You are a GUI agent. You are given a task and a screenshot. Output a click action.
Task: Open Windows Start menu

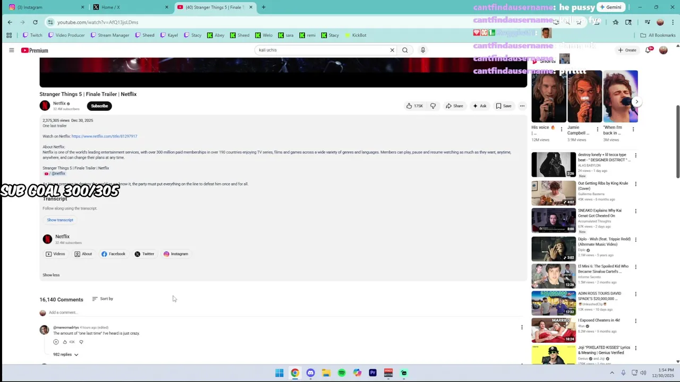pyautogui.click(x=279, y=373)
